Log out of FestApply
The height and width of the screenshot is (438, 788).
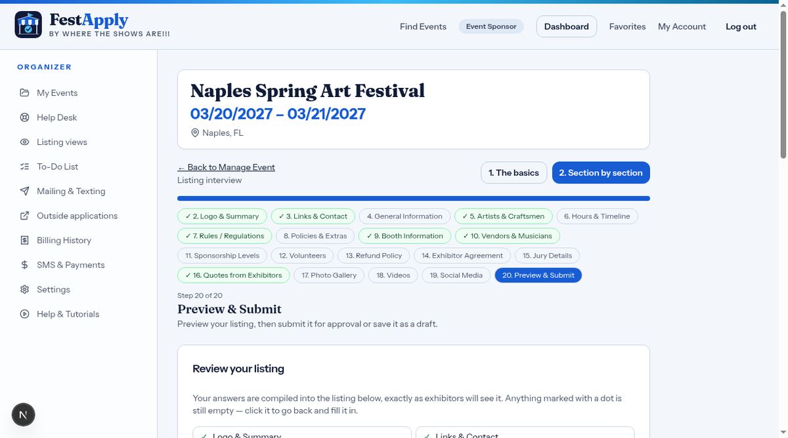[741, 26]
